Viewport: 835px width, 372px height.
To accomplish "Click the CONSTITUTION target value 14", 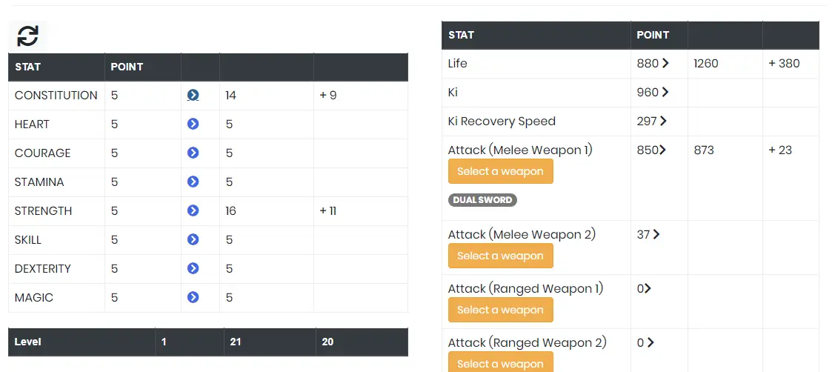I will (230, 96).
